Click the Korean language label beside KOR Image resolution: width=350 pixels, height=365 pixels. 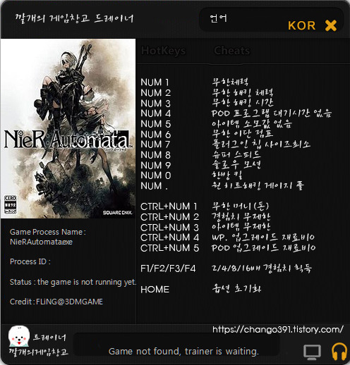pos(219,18)
